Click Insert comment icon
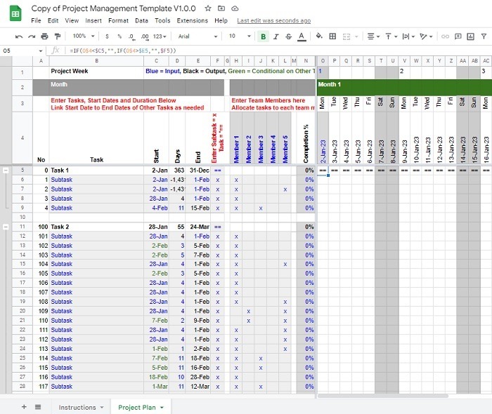 [458, 36]
